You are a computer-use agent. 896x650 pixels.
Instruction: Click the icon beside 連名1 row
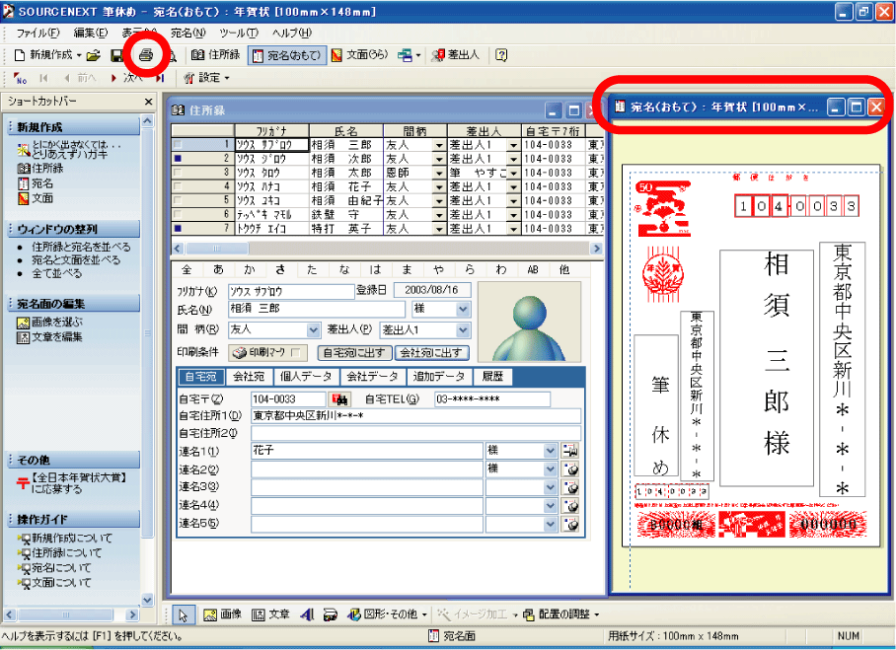570,451
